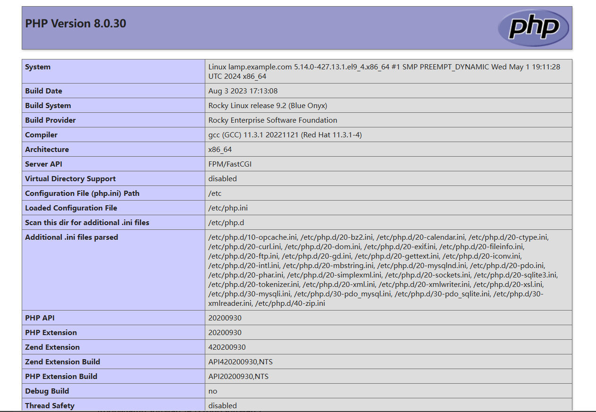
Task: Click the 'no' value for Debug Build
Action: pyautogui.click(x=213, y=391)
